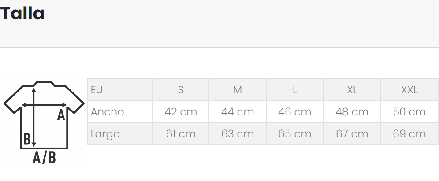Click the M size column header
439x181 pixels.
click(x=238, y=90)
